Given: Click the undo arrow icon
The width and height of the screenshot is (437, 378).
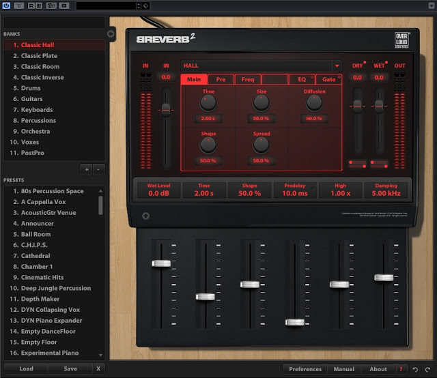Looking at the screenshot, I should tap(414, 369).
